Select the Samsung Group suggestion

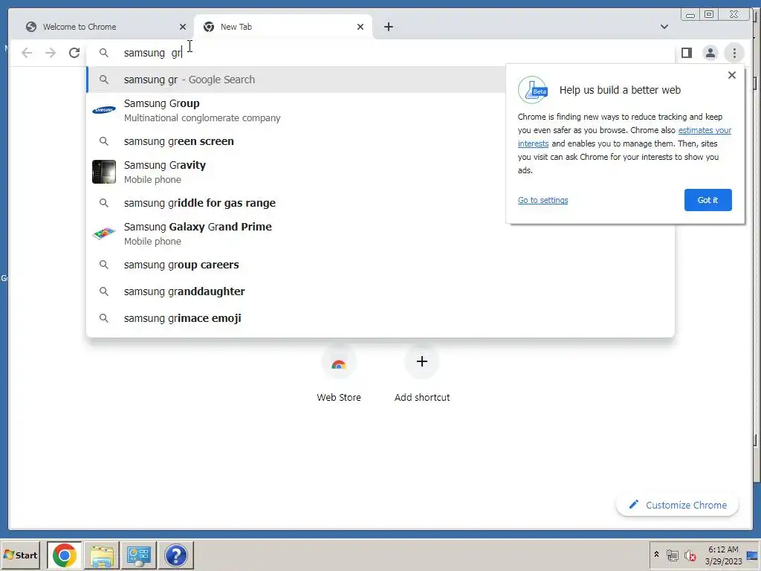click(296, 110)
